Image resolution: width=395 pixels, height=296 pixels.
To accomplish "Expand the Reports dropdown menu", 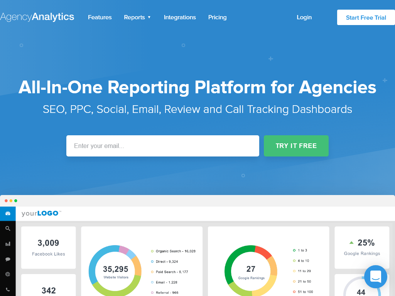I will pos(137,17).
